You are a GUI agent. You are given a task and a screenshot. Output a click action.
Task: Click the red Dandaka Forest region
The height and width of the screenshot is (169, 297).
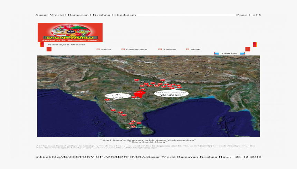click(x=140, y=94)
